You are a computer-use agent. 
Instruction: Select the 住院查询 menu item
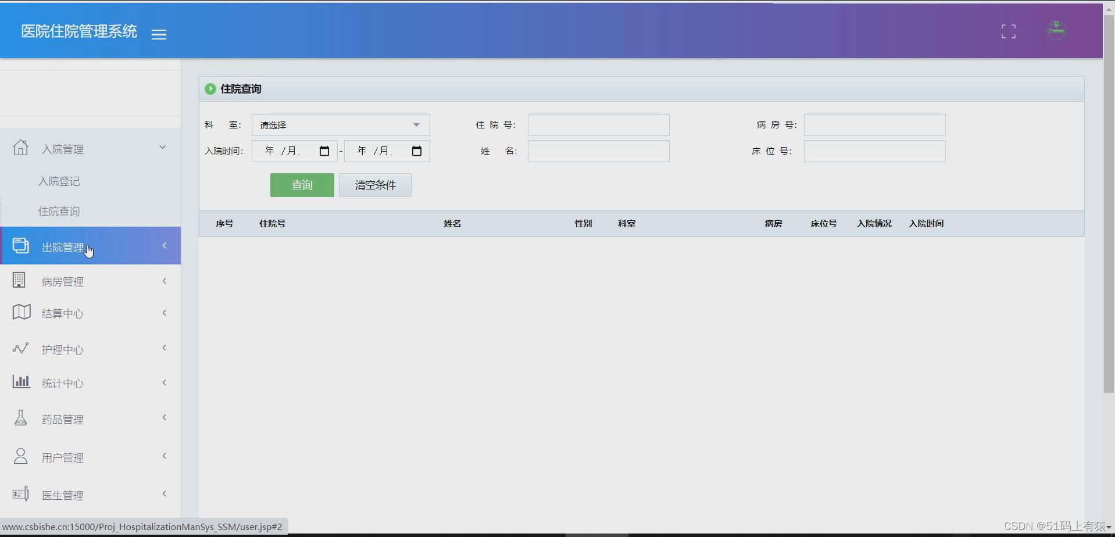(x=59, y=211)
